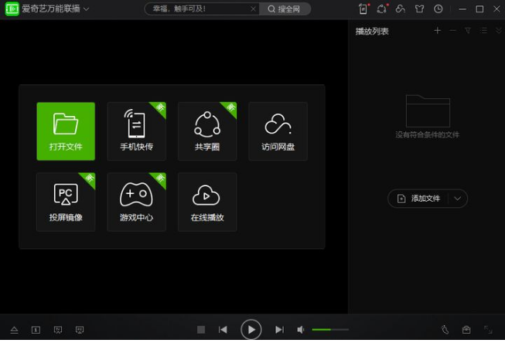
Task: Open the 共享圈 sharing circle tile
Action: pos(207,131)
